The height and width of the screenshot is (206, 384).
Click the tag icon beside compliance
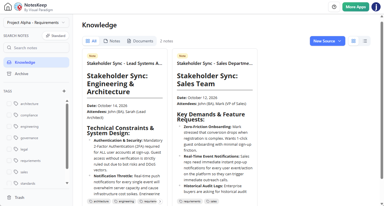tap(16, 115)
